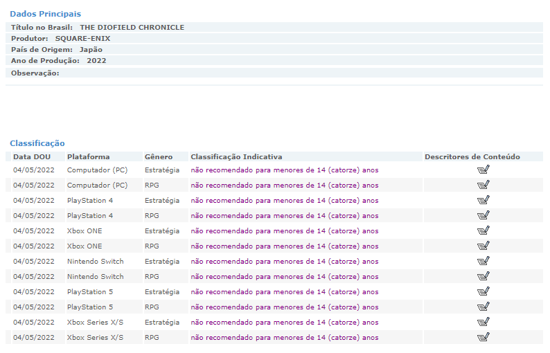Viewport: 550px width, 353px height.
Task: Click the RPG genre in PlayStation 5 row
Action: tap(152, 307)
